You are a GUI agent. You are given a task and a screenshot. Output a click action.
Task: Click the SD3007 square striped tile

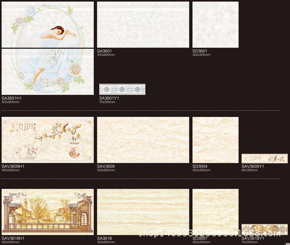(215, 212)
